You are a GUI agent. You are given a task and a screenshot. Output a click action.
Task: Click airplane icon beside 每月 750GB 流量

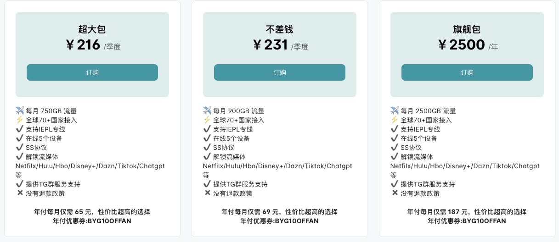tap(20, 110)
